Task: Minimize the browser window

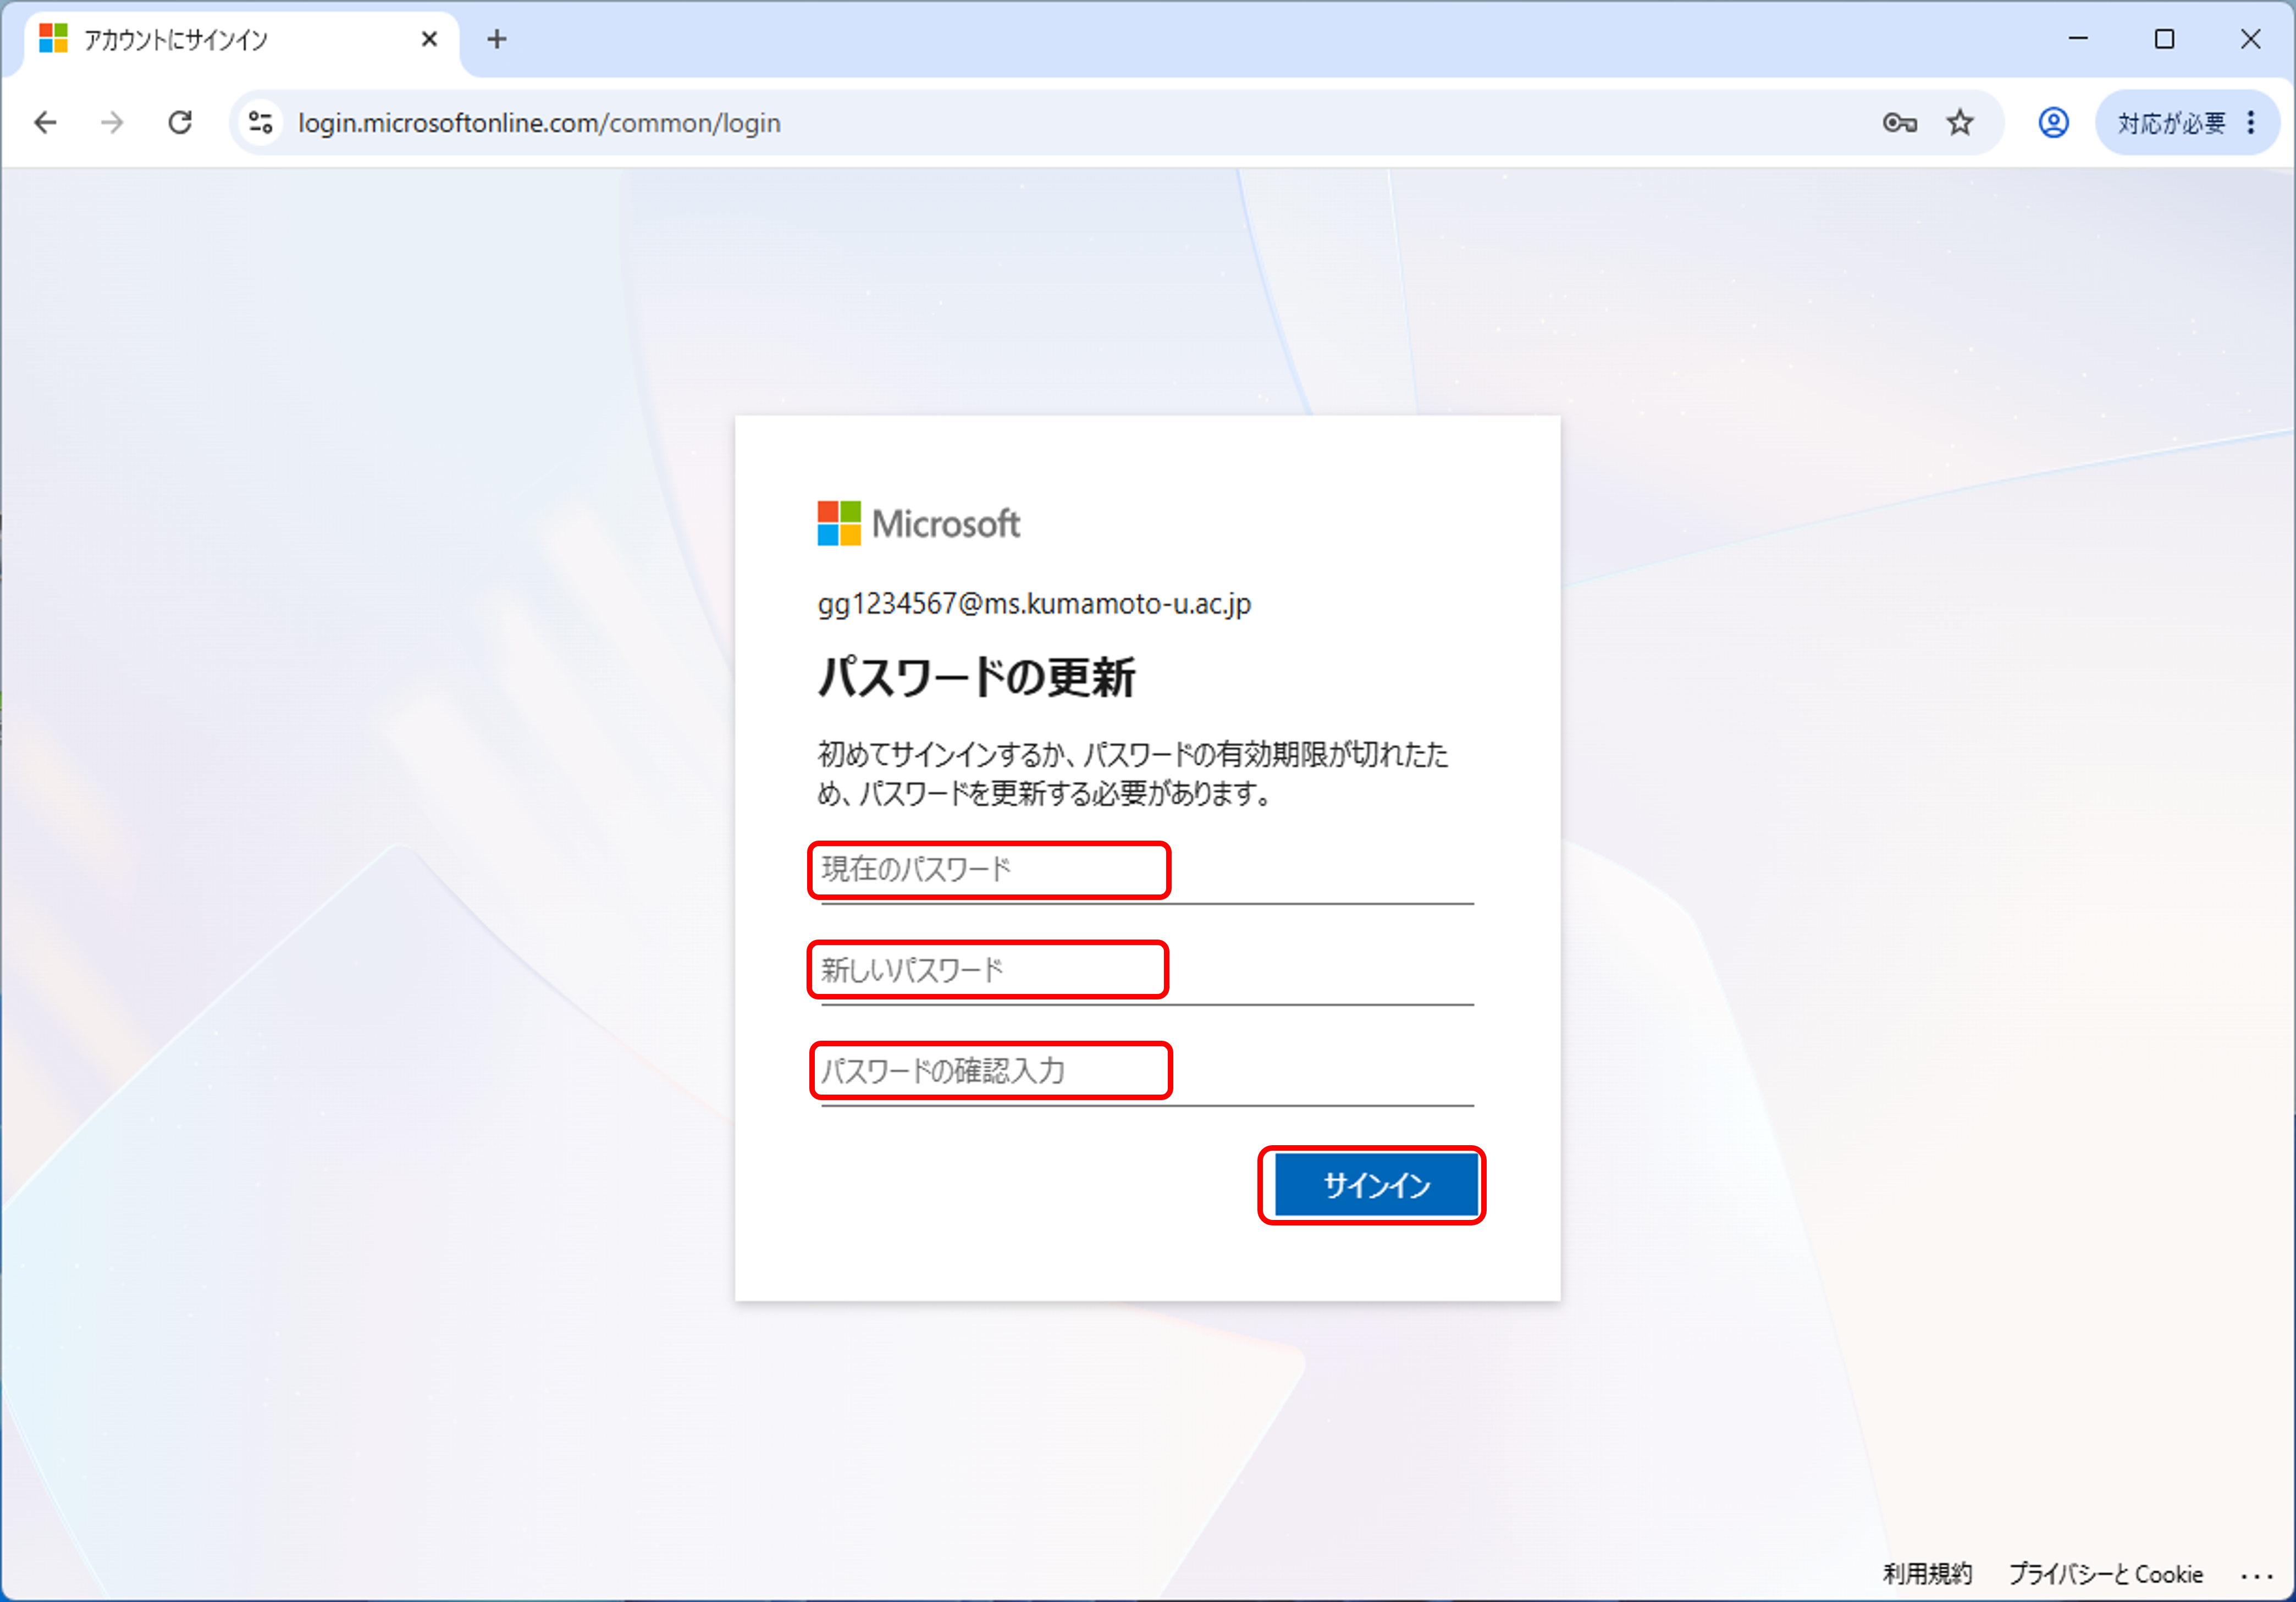Action: pyautogui.click(x=2078, y=39)
